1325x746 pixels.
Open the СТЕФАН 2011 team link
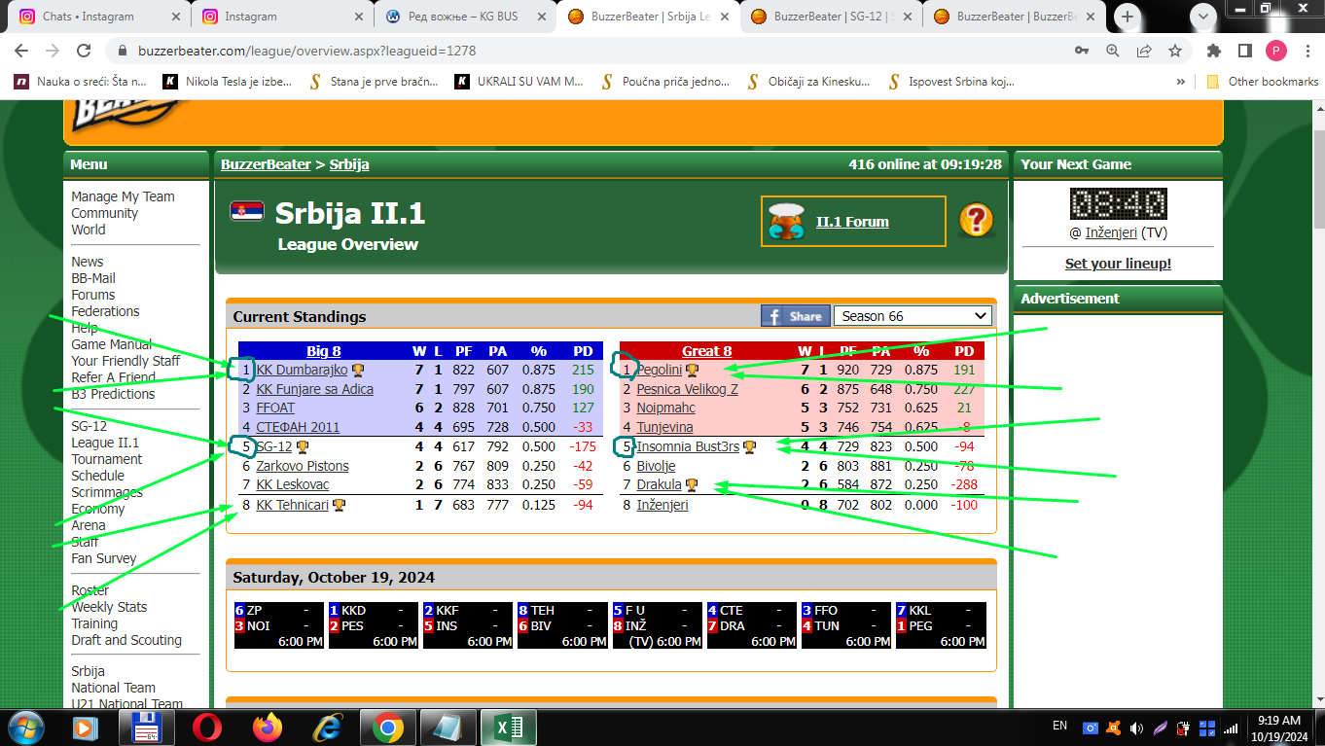pyautogui.click(x=298, y=428)
